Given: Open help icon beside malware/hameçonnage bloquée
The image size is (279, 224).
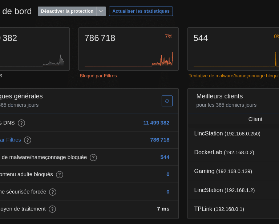Looking at the screenshot, I should 93,157.
